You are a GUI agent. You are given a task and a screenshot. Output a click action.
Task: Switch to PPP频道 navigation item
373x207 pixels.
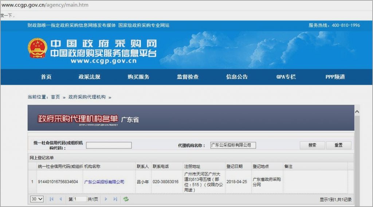pyautogui.click(x=335, y=77)
